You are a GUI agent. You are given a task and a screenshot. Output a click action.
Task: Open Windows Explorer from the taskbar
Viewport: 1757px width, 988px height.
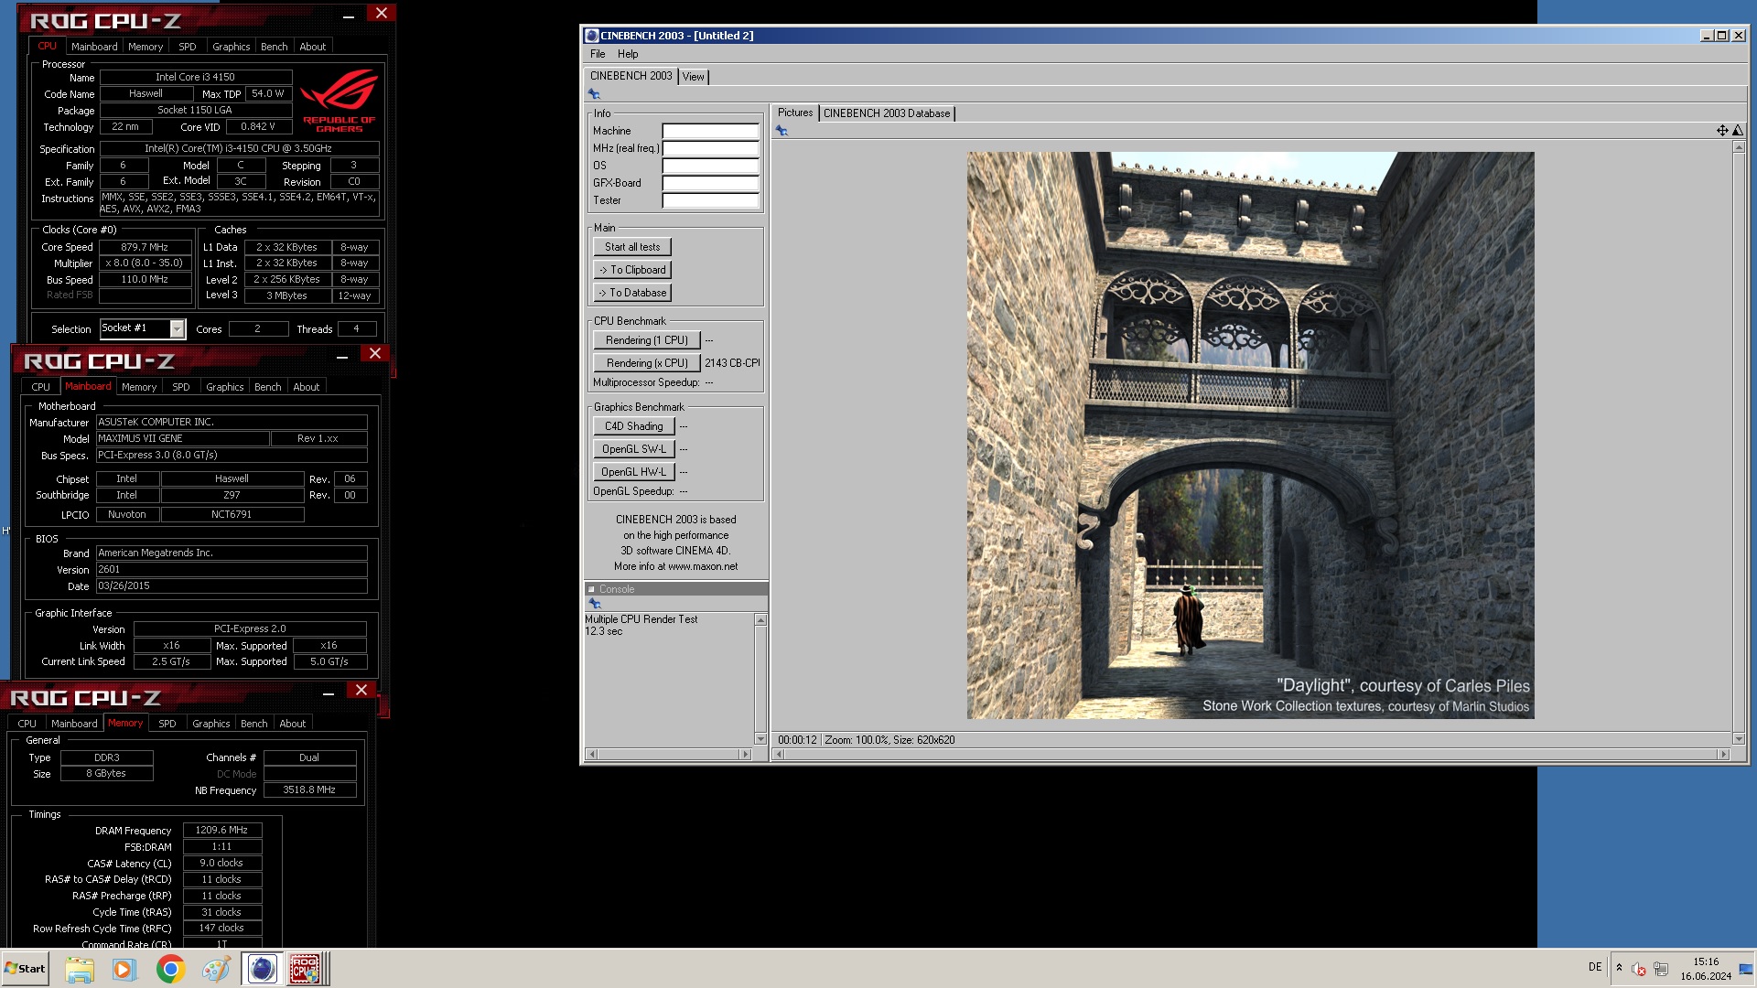point(80,969)
